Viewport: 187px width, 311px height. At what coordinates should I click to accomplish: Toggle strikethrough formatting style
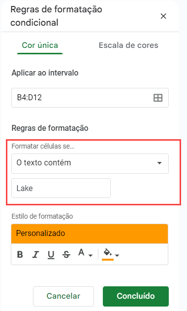click(66, 254)
